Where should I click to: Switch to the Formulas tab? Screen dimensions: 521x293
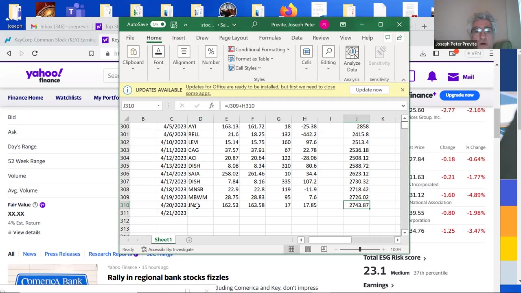pyautogui.click(x=270, y=38)
